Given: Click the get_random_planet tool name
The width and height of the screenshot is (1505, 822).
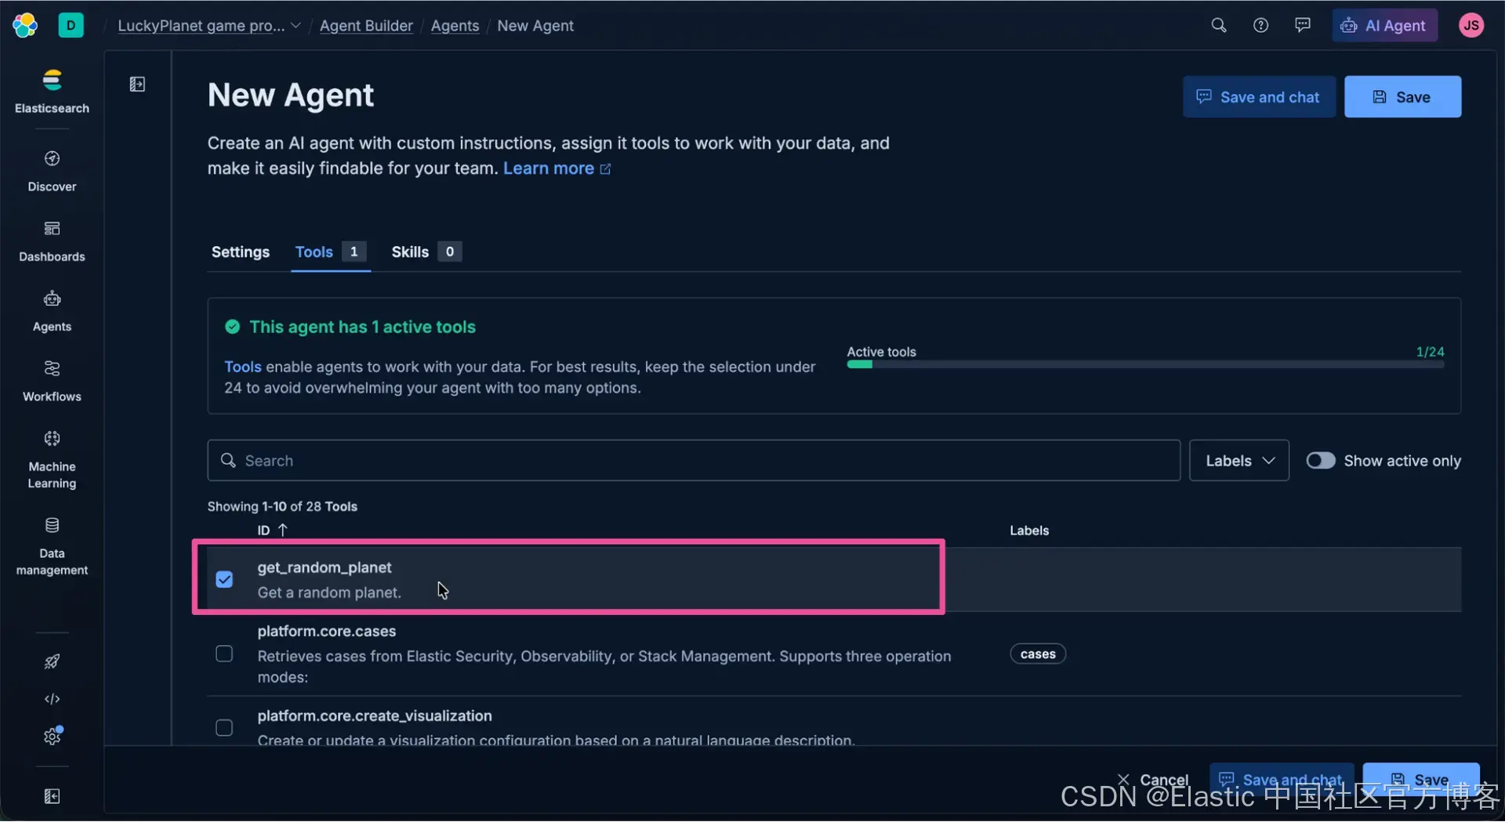Looking at the screenshot, I should coord(325,567).
